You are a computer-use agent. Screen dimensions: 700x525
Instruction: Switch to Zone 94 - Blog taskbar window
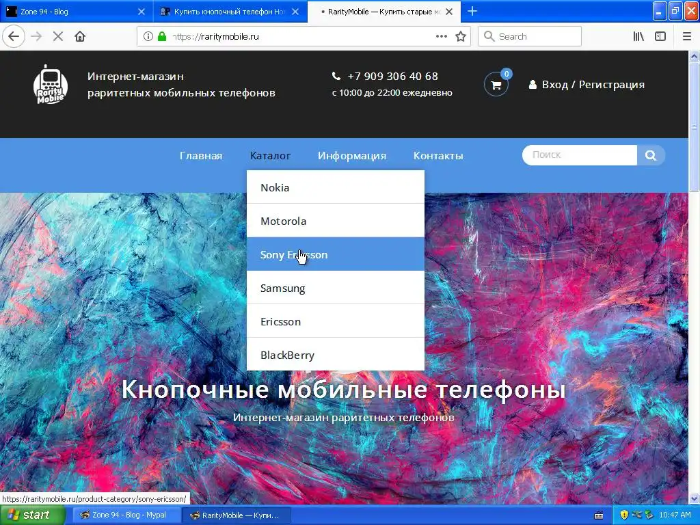tap(126, 515)
